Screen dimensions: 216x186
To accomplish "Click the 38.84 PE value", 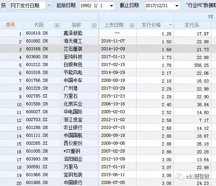I will (x=203, y=105).
